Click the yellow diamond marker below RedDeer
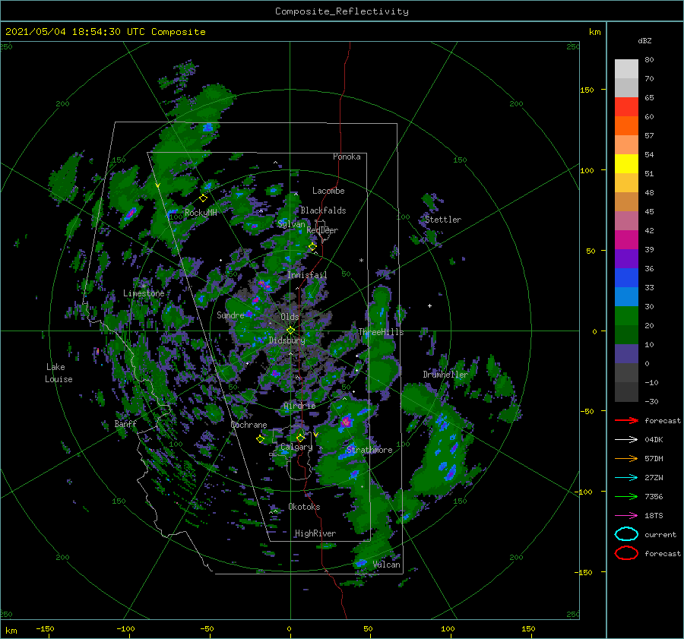Screen dimensions: 684x639 point(312,247)
